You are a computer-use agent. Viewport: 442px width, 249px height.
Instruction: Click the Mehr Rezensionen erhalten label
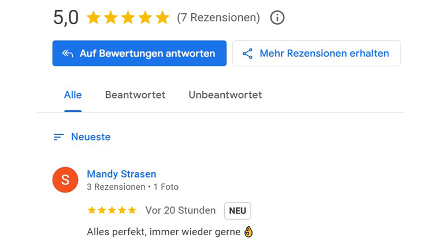[324, 54]
